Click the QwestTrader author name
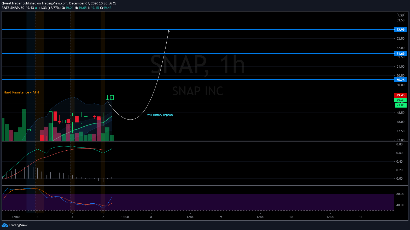The width and height of the screenshot is (410, 230). [11, 3]
